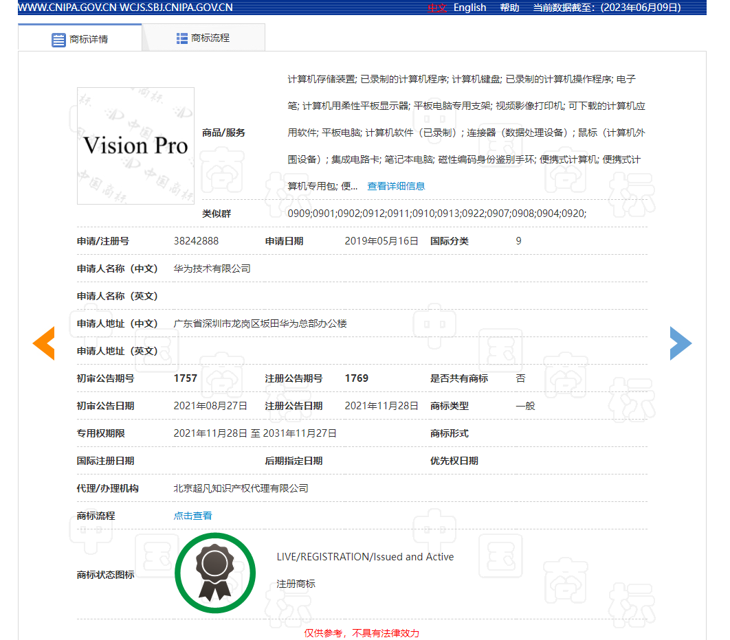The image size is (730, 640).
Task: Open the 帮助 help menu
Action: click(x=510, y=8)
